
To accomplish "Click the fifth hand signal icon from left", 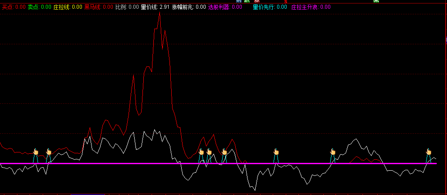I will tap(224, 152).
